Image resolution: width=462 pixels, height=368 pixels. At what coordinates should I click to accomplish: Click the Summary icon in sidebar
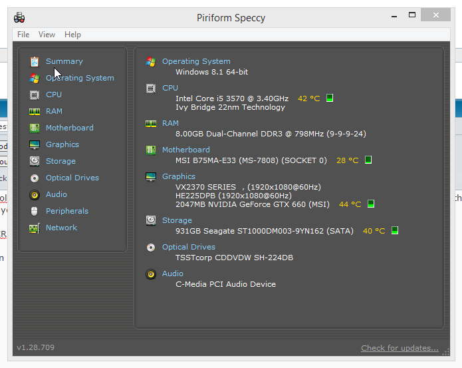35,61
